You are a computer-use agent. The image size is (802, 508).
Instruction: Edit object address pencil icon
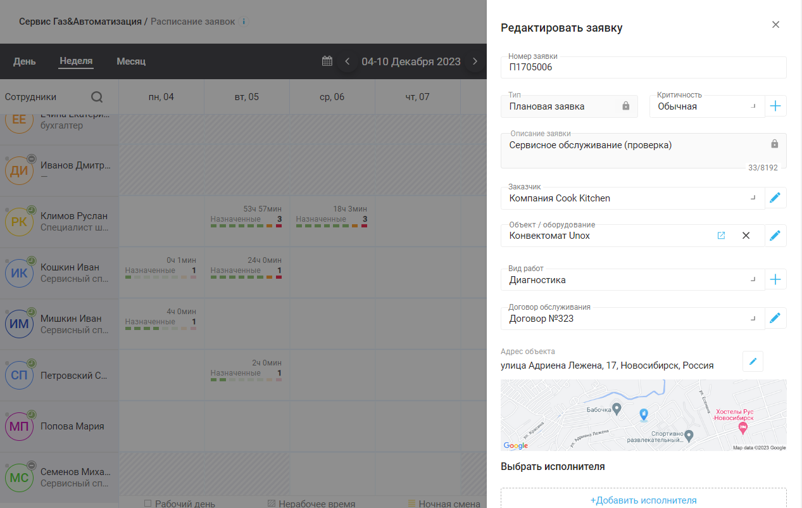[753, 361]
